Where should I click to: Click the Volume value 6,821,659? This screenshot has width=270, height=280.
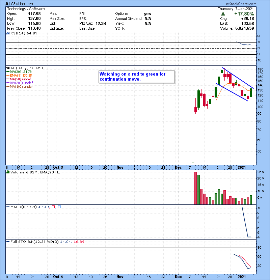point(245,28)
